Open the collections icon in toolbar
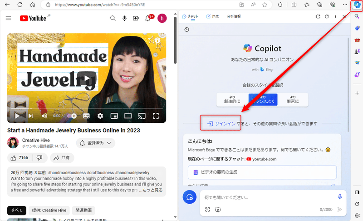 320,5
